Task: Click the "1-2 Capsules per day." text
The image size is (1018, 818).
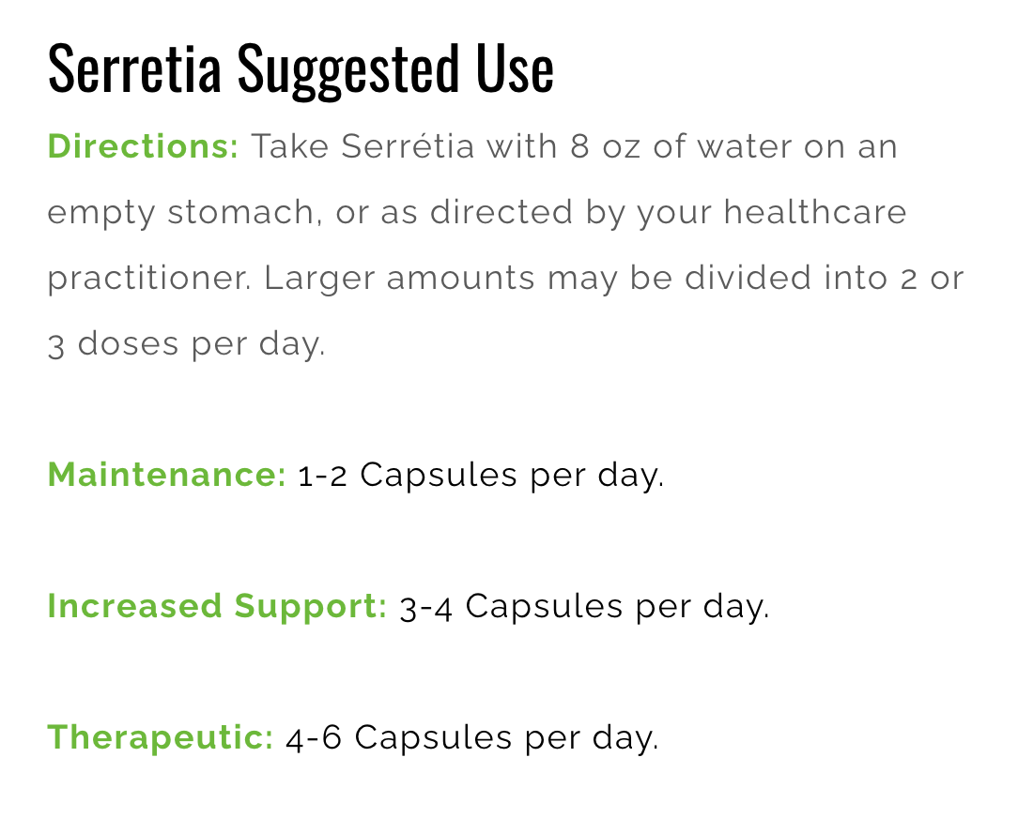Action: pyautogui.click(x=481, y=475)
